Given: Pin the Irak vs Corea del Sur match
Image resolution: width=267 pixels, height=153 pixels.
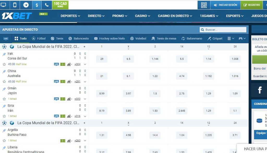Looking at the screenshot, I should click(x=4, y=54).
